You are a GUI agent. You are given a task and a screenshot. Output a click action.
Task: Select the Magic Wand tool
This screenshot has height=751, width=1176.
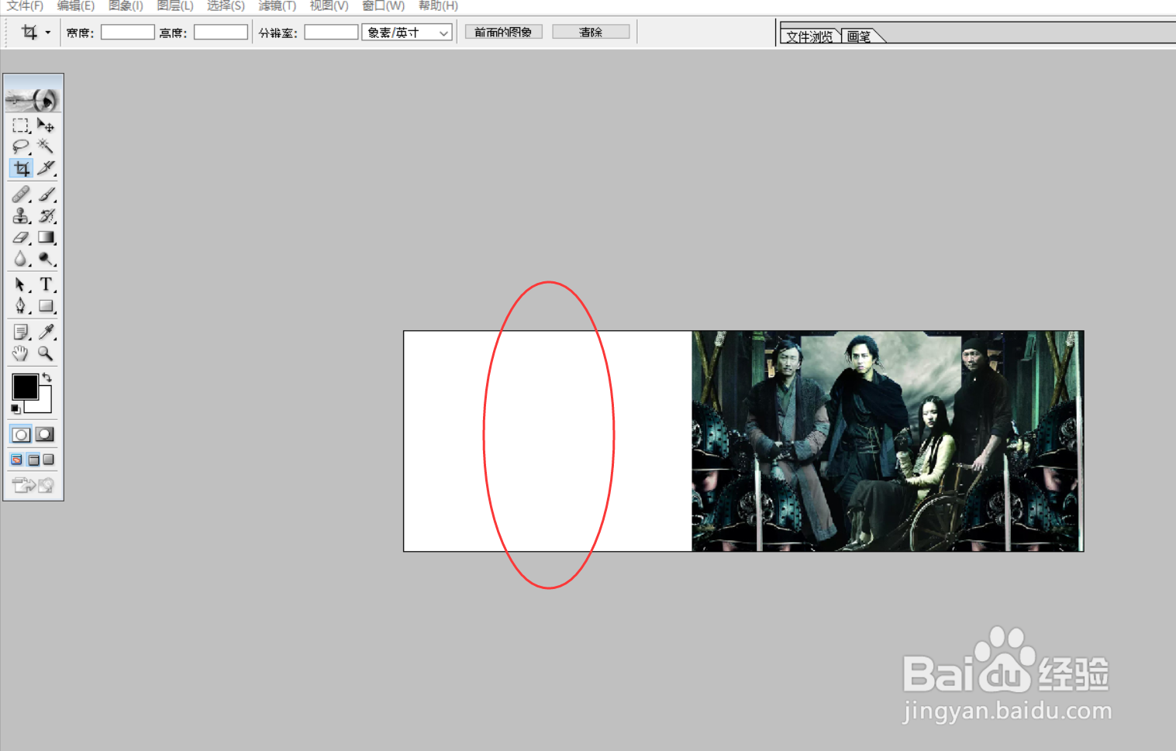click(46, 146)
